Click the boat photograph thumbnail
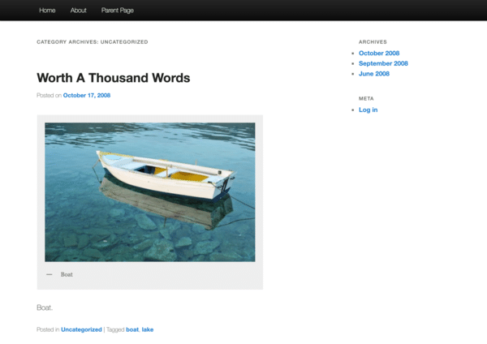The image size is (487, 344). (150, 192)
